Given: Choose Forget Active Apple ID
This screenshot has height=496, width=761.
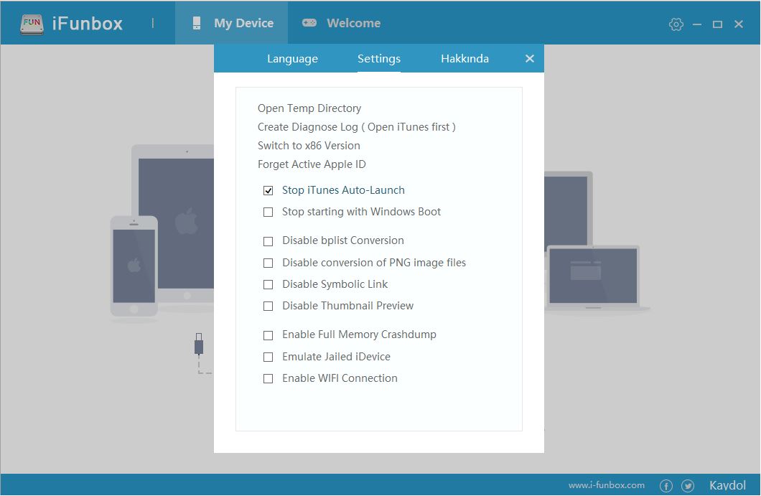Looking at the screenshot, I should pyautogui.click(x=312, y=164).
